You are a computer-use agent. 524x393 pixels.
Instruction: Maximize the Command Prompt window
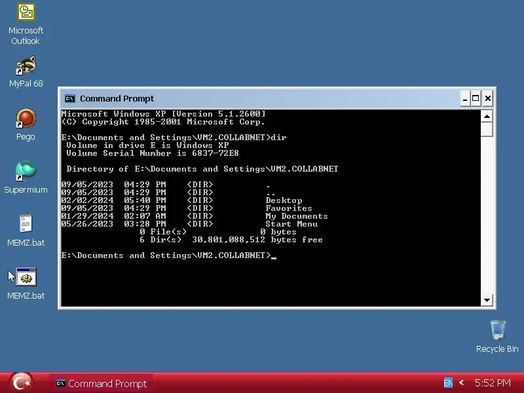point(476,99)
